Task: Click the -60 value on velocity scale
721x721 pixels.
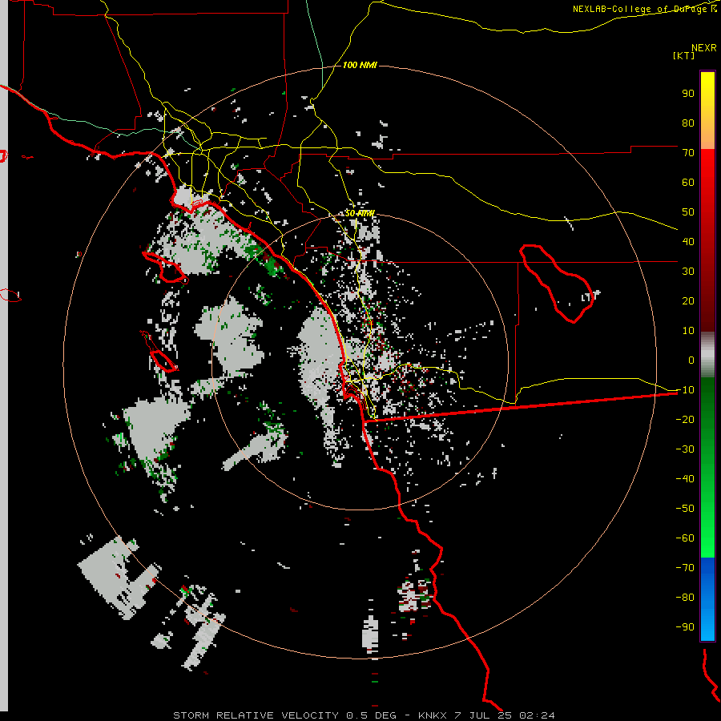Action: [x=685, y=538]
